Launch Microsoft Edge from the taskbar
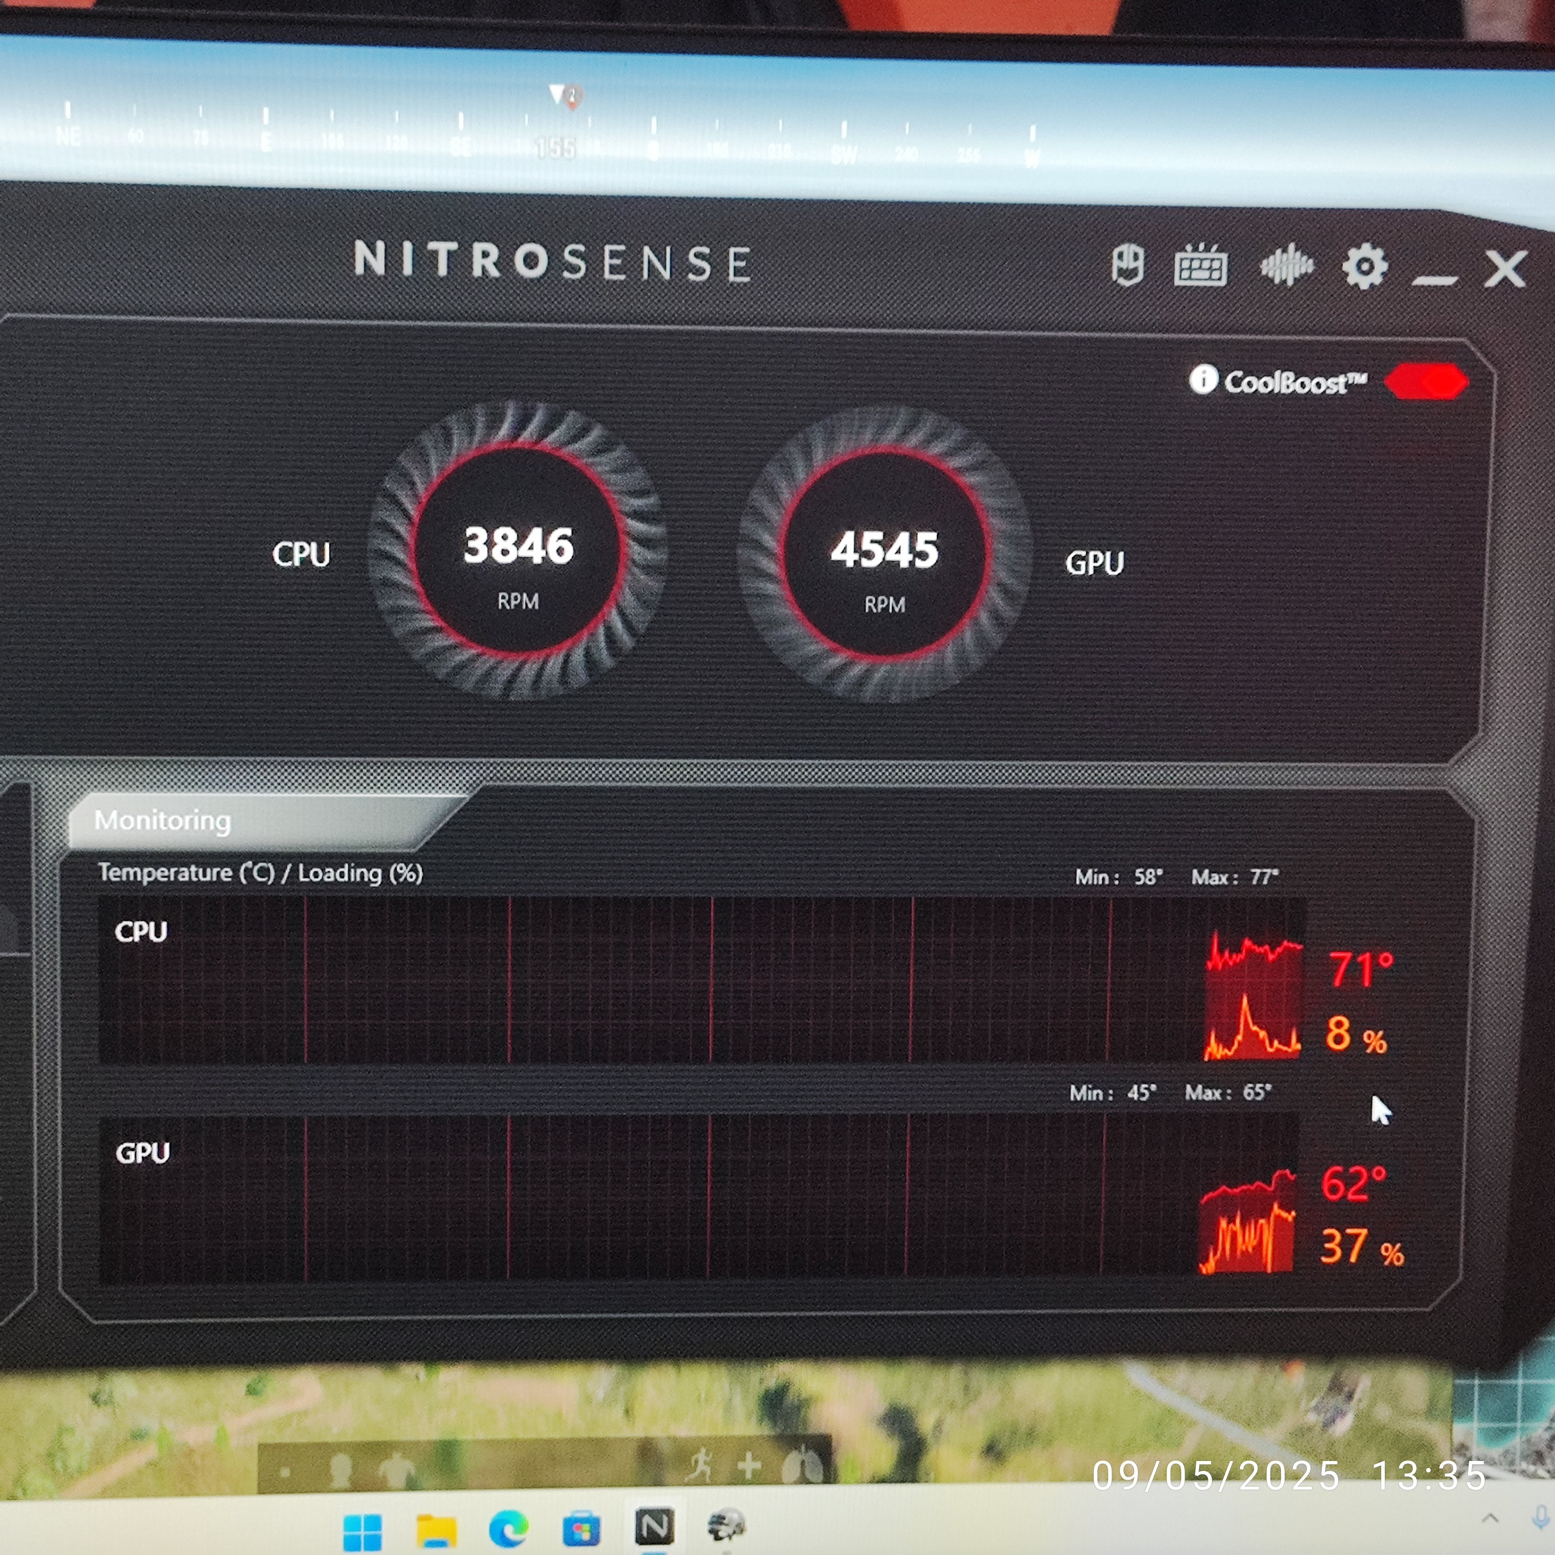1555x1555 pixels. 509,1529
